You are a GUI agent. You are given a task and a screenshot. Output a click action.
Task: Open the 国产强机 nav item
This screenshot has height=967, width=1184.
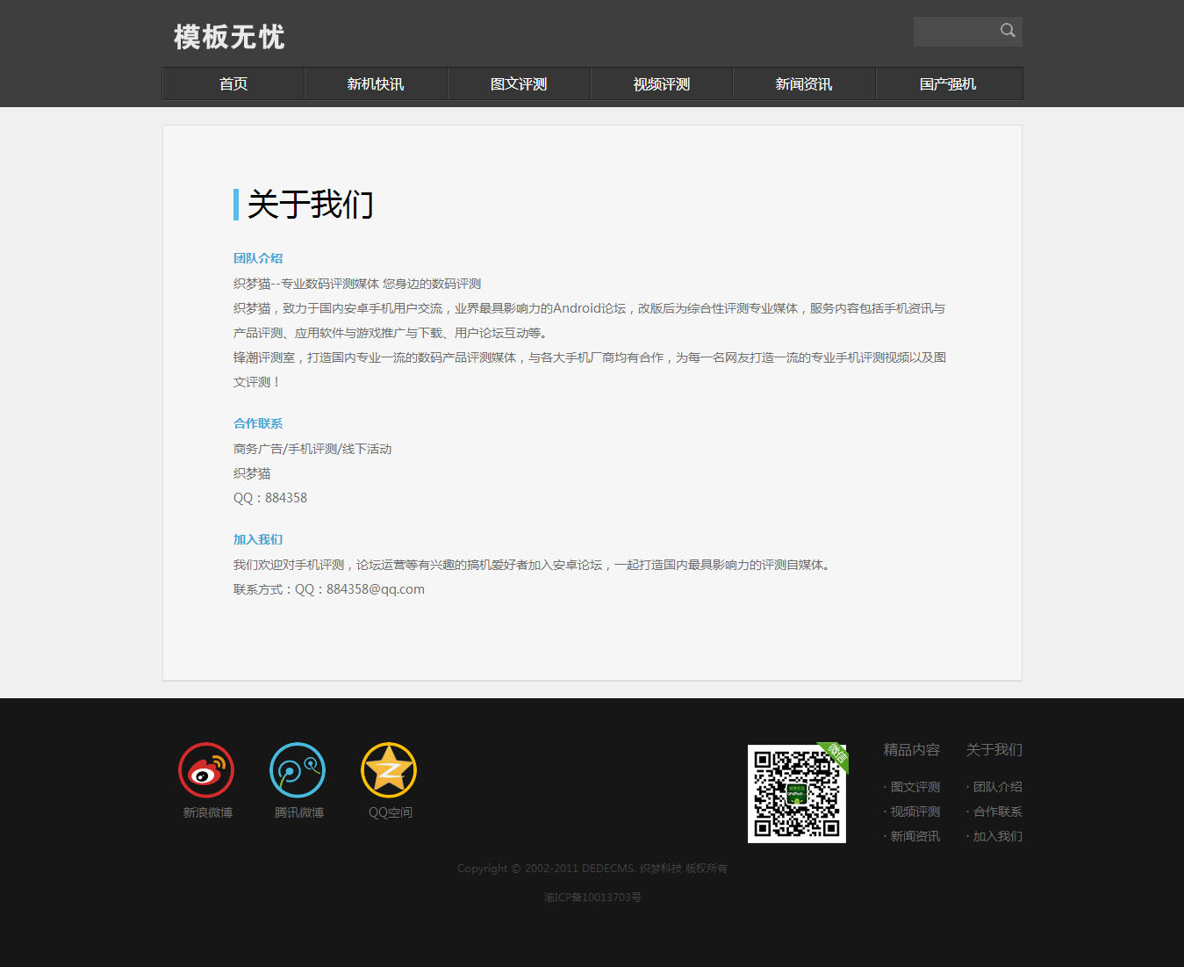pyautogui.click(x=948, y=84)
